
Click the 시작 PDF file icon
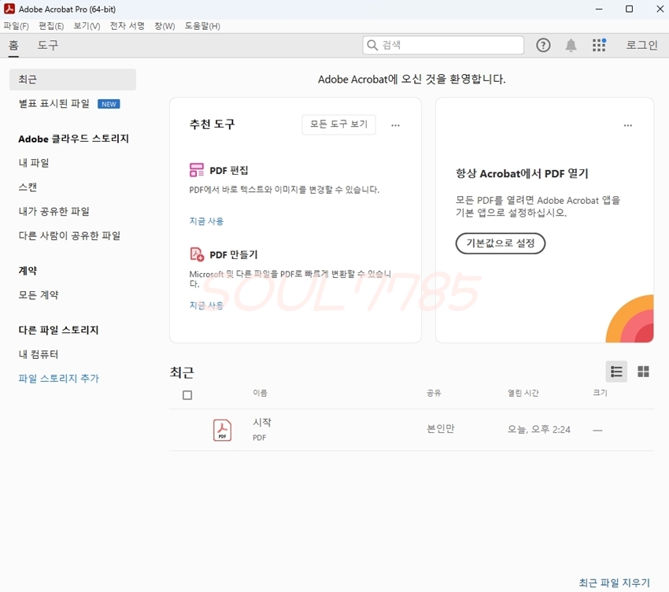point(222,430)
